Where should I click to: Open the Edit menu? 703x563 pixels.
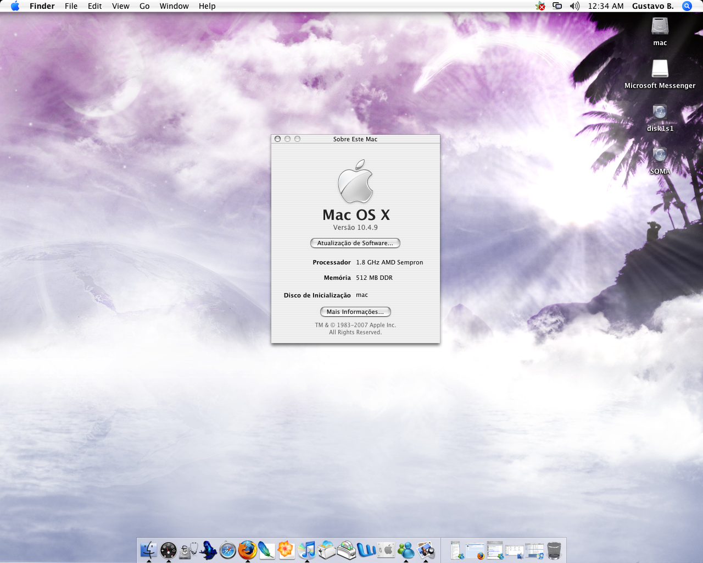click(x=94, y=6)
